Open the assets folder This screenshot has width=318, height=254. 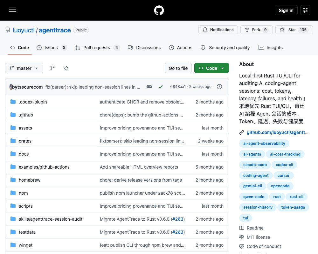click(25, 128)
